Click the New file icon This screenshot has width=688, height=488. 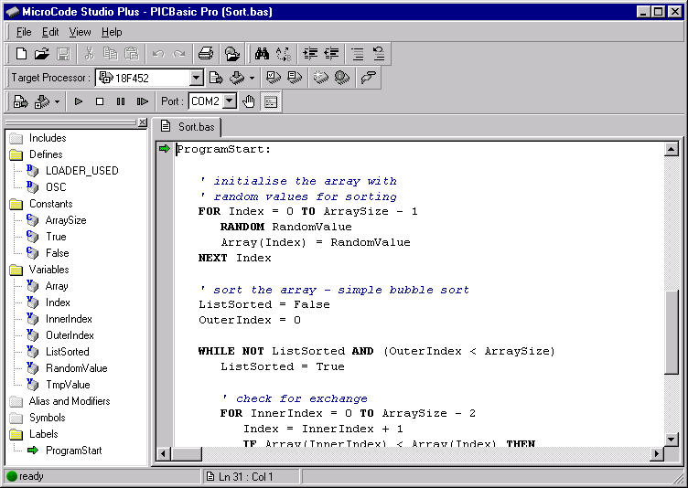tap(21, 54)
